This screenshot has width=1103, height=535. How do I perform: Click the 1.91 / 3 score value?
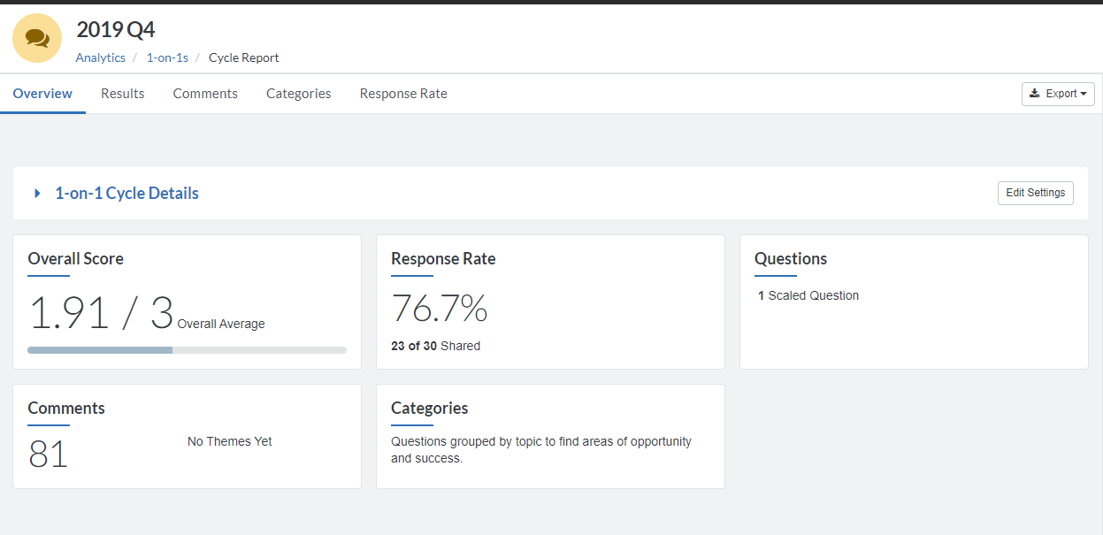coord(101,313)
